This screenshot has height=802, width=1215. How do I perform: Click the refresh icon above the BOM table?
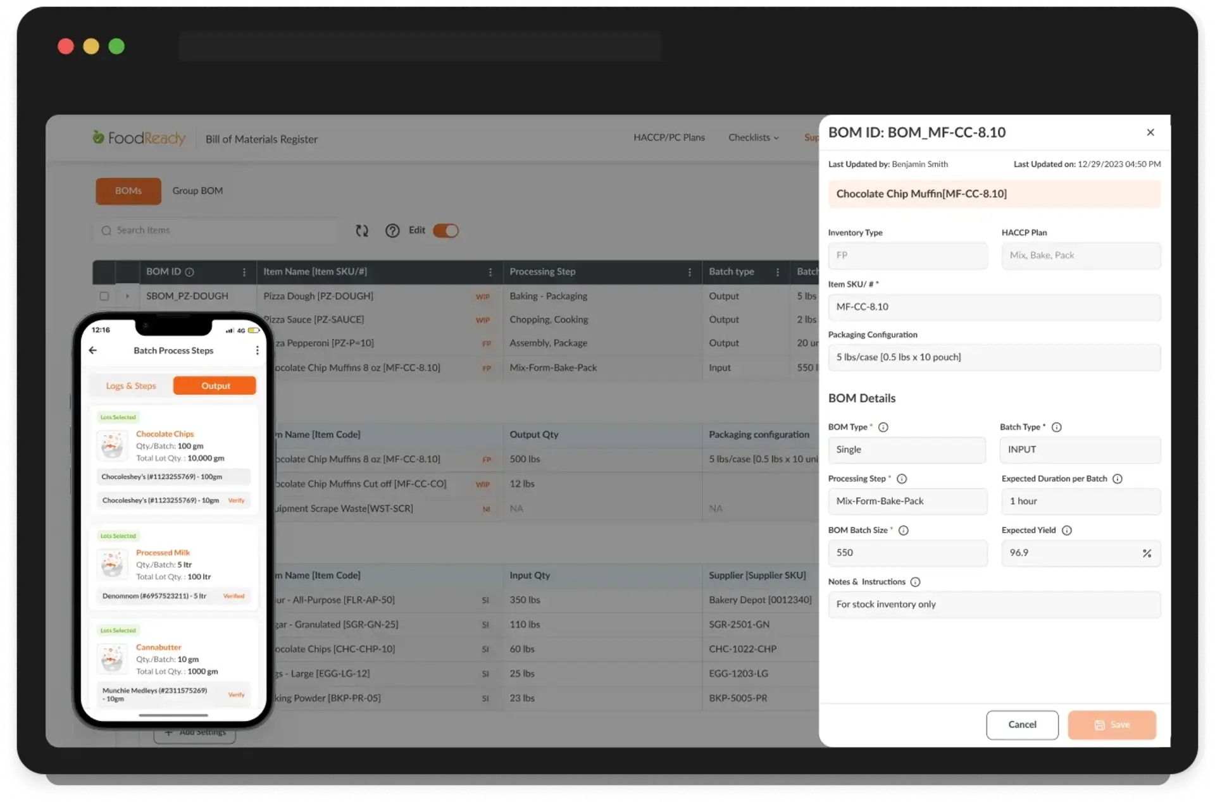[361, 230]
